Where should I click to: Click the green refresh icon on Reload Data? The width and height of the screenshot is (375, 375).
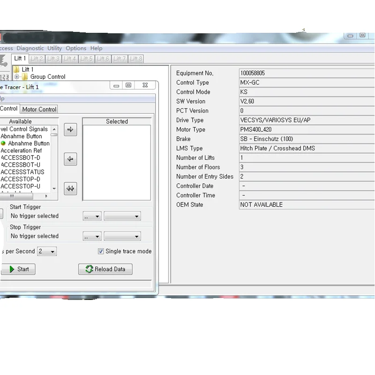point(89,269)
